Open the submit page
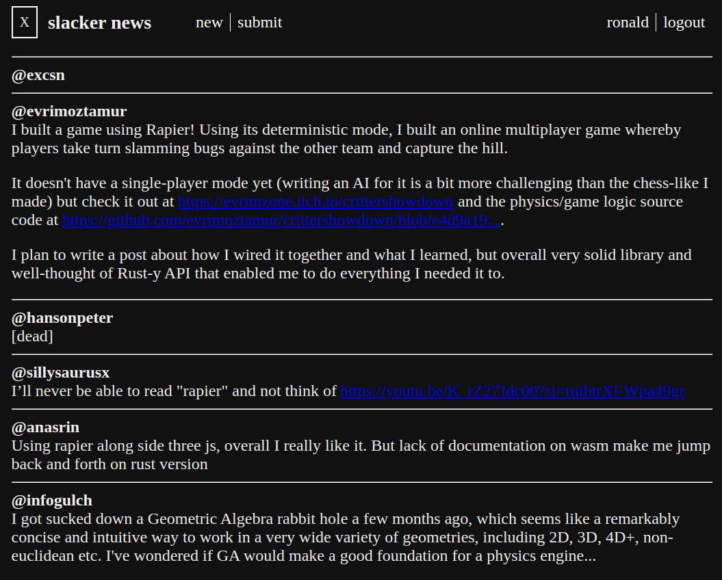 (x=259, y=23)
